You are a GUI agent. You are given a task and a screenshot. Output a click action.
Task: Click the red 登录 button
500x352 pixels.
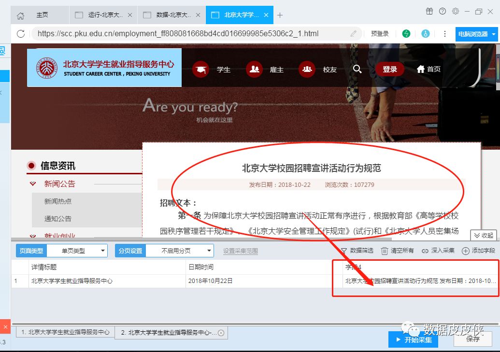(390, 69)
